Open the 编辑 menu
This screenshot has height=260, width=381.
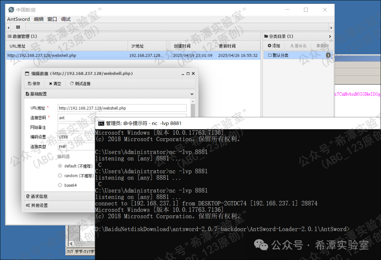click(39, 19)
